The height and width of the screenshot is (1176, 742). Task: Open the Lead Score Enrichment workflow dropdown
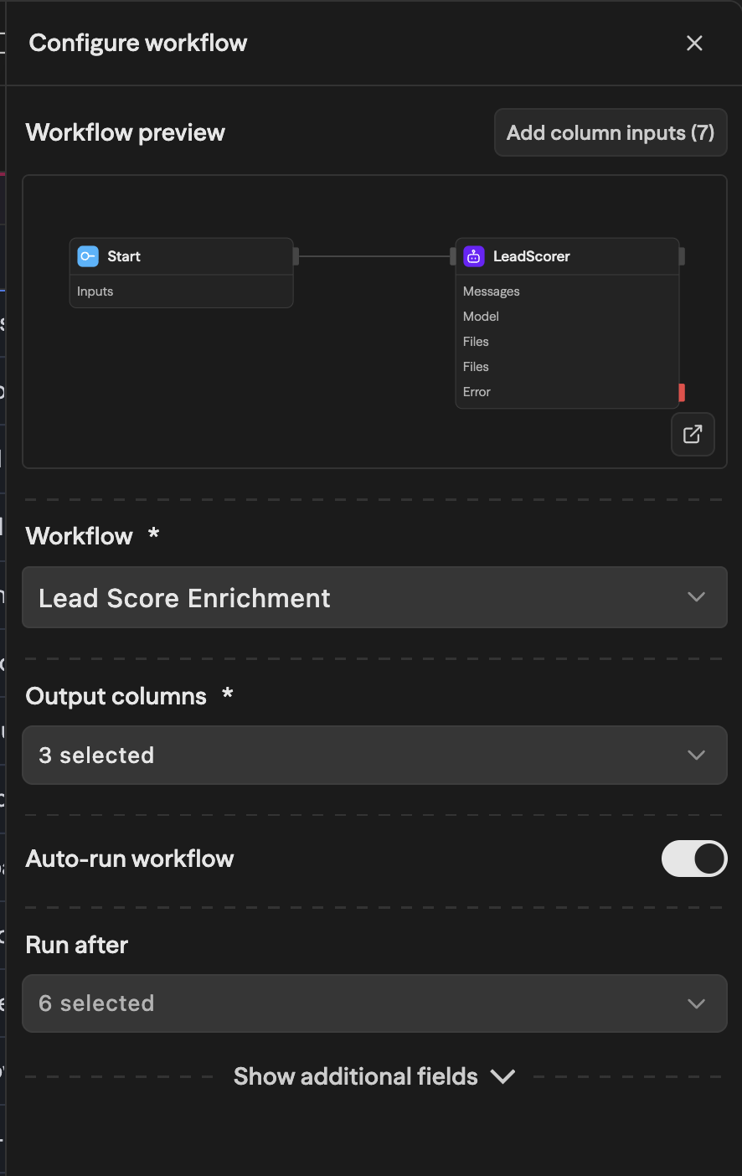374,597
